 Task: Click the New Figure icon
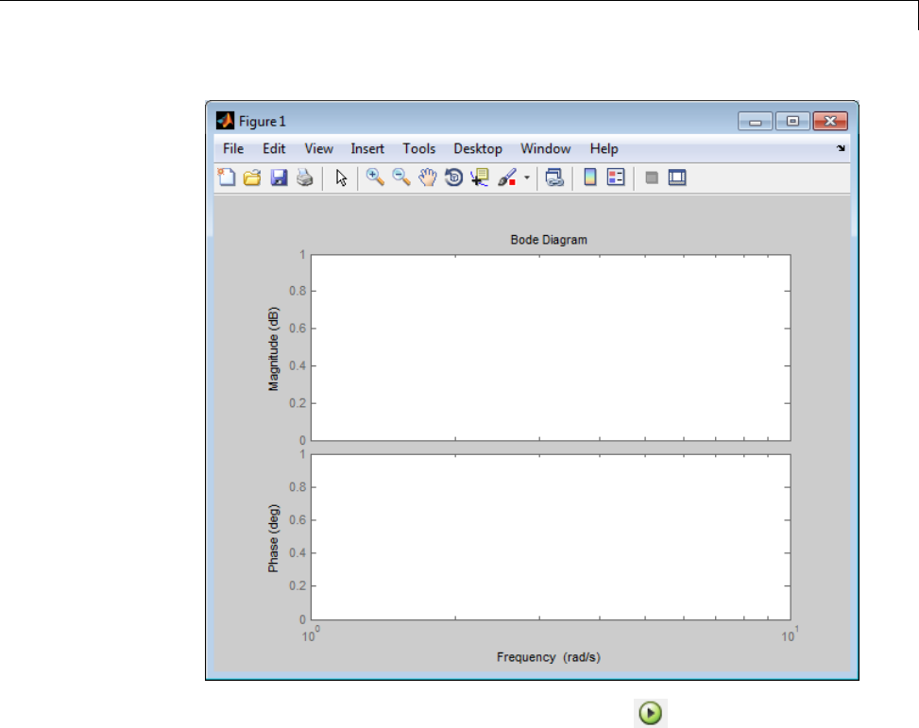(x=227, y=177)
